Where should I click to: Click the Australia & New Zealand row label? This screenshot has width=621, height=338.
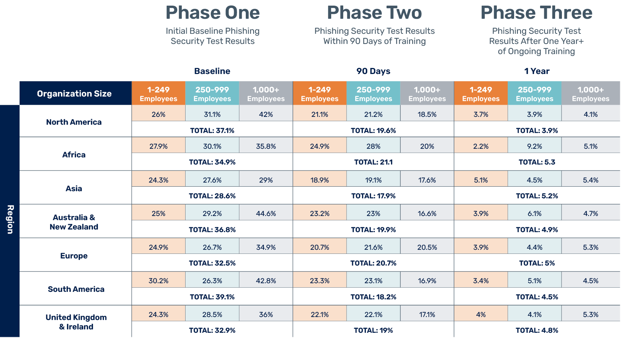(x=74, y=222)
